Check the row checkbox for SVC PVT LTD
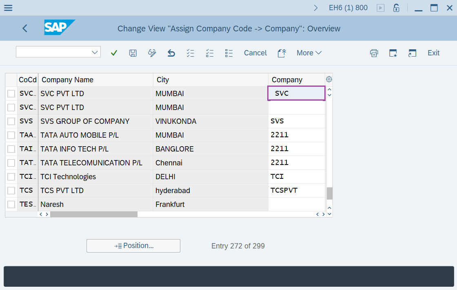 [x=11, y=93]
